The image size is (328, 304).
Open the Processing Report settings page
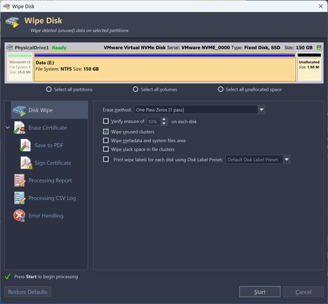point(50,180)
